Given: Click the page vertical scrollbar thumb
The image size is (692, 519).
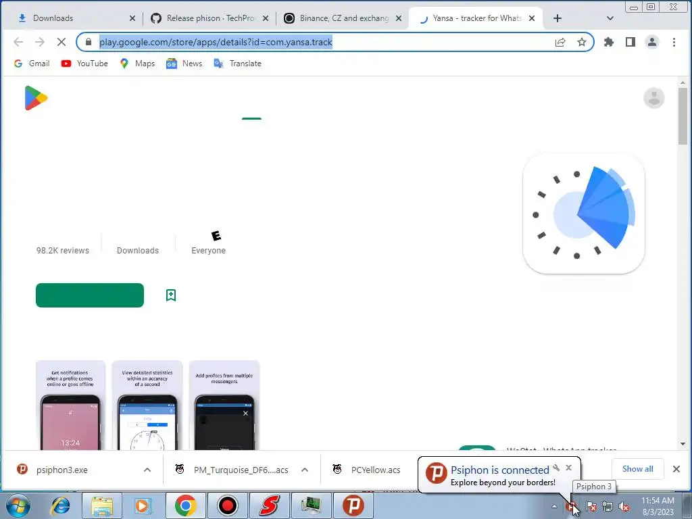Looking at the screenshot, I should (683, 116).
